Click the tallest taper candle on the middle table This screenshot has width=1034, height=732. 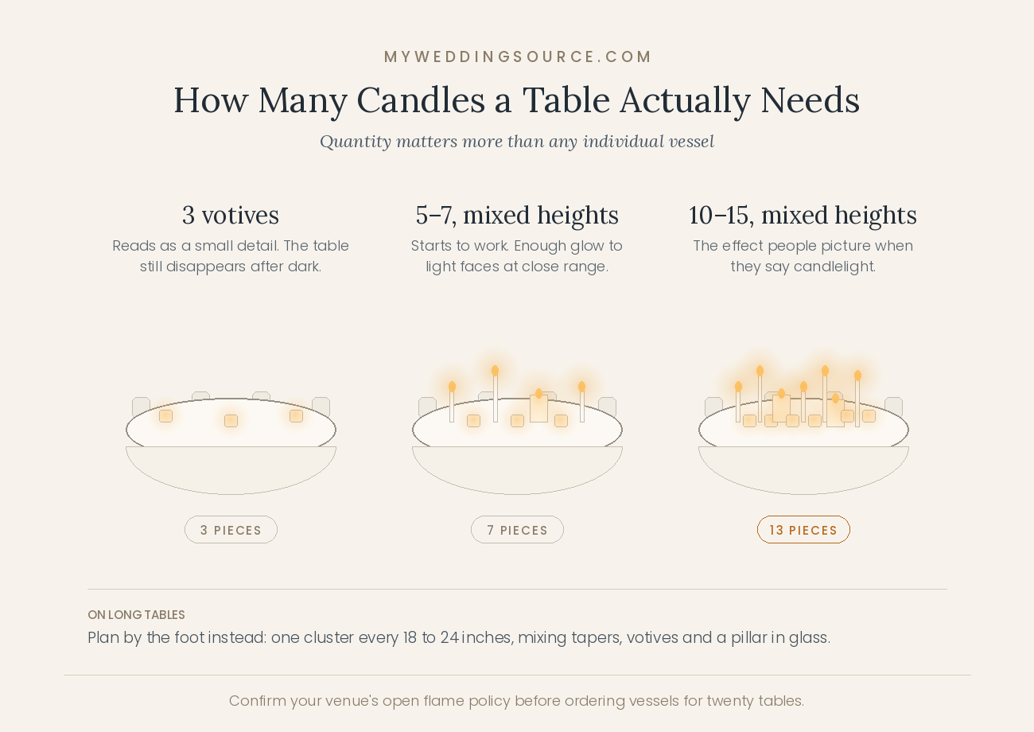(495, 395)
